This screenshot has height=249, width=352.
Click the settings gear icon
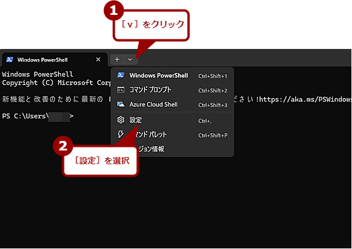pyautogui.click(x=121, y=120)
